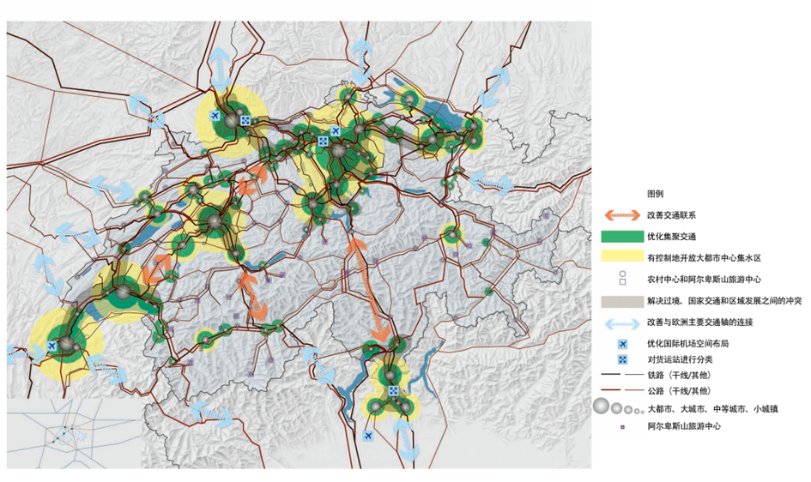Viewport: 811px width, 482px height.
Task: Click the freight icon in the top-left yellow metropolitan area
Action: (x=245, y=121)
